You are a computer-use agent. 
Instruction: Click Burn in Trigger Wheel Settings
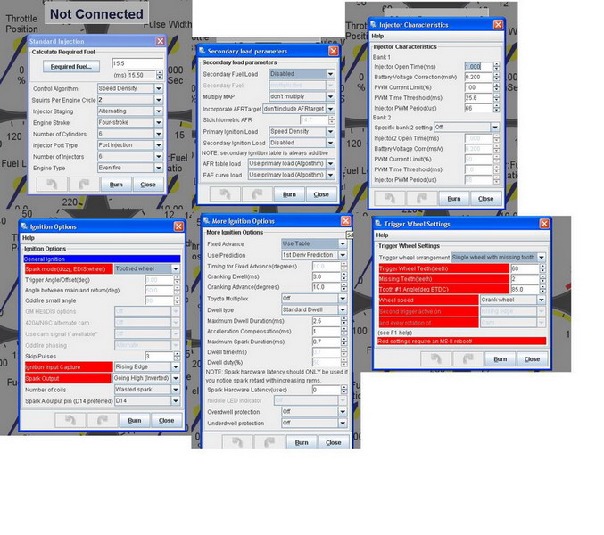501,358
